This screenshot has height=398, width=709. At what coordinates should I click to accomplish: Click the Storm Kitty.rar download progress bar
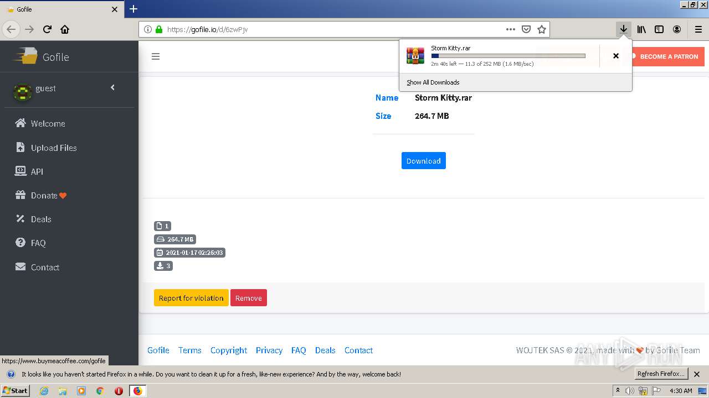point(508,56)
